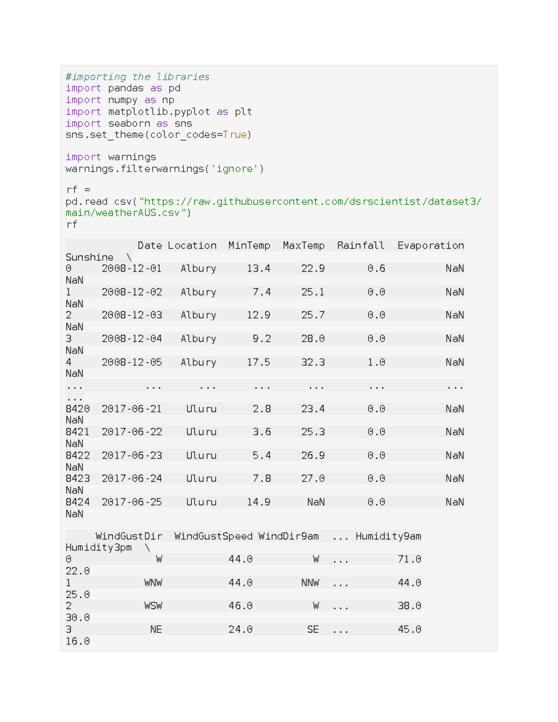
Task: Click the 'import pandas as pd' line
Action: point(123,88)
